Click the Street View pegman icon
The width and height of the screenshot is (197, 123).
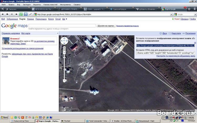(64, 49)
